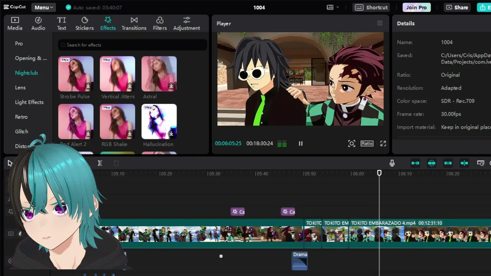The height and width of the screenshot is (276, 491).
Task: Download the Hallucination effect
Action: (x=171, y=133)
